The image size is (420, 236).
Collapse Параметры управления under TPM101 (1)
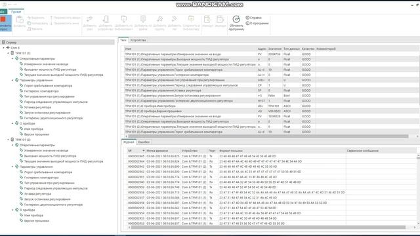pos(12,80)
